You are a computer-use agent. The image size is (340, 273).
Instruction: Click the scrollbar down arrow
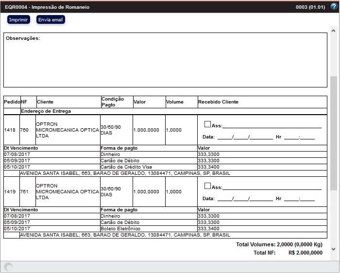coord(333,249)
